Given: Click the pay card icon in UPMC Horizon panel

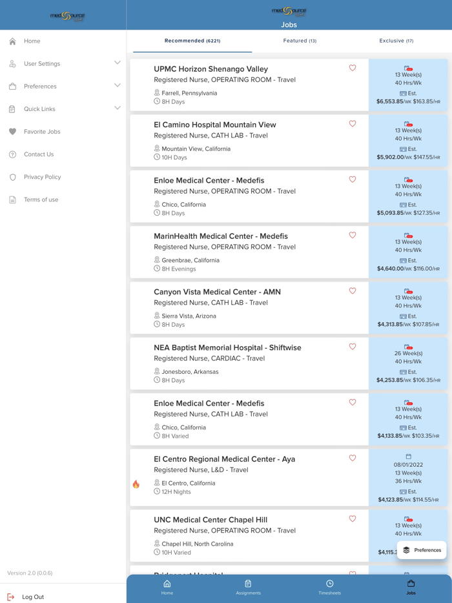Looking at the screenshot, I should pos(403,94).
